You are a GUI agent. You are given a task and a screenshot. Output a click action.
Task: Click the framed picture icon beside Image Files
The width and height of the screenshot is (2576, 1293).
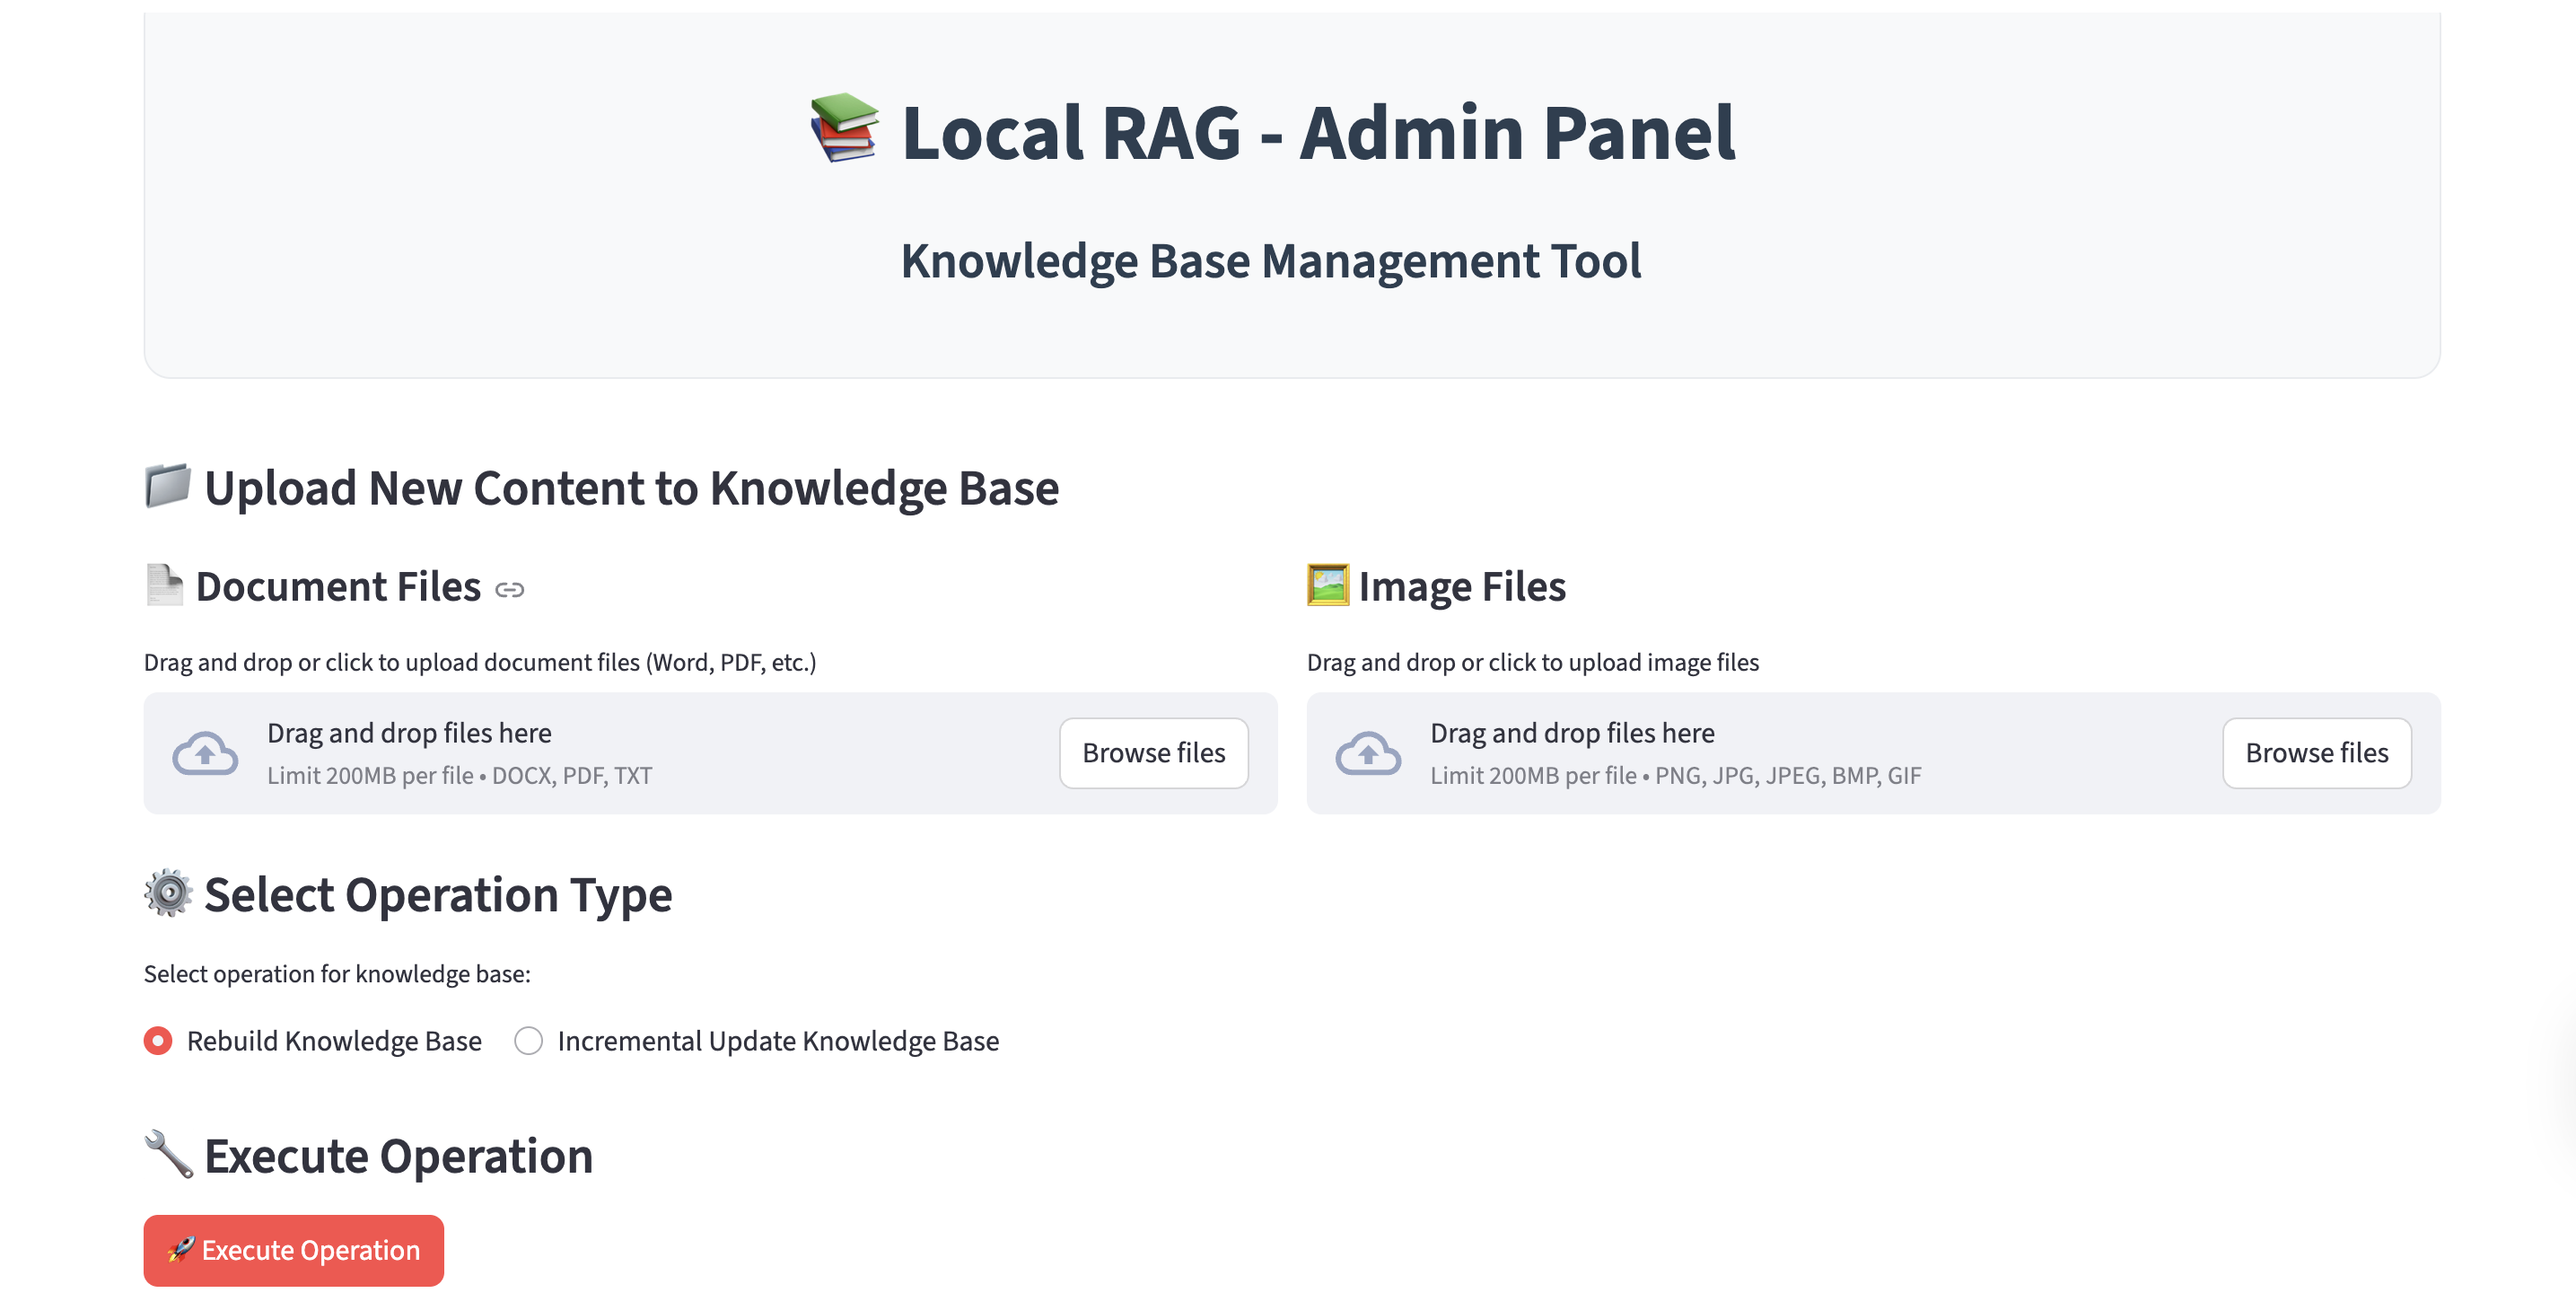(x=1327, y=585)
